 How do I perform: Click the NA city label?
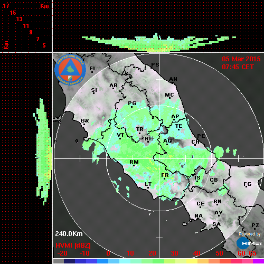pos(199,216)
